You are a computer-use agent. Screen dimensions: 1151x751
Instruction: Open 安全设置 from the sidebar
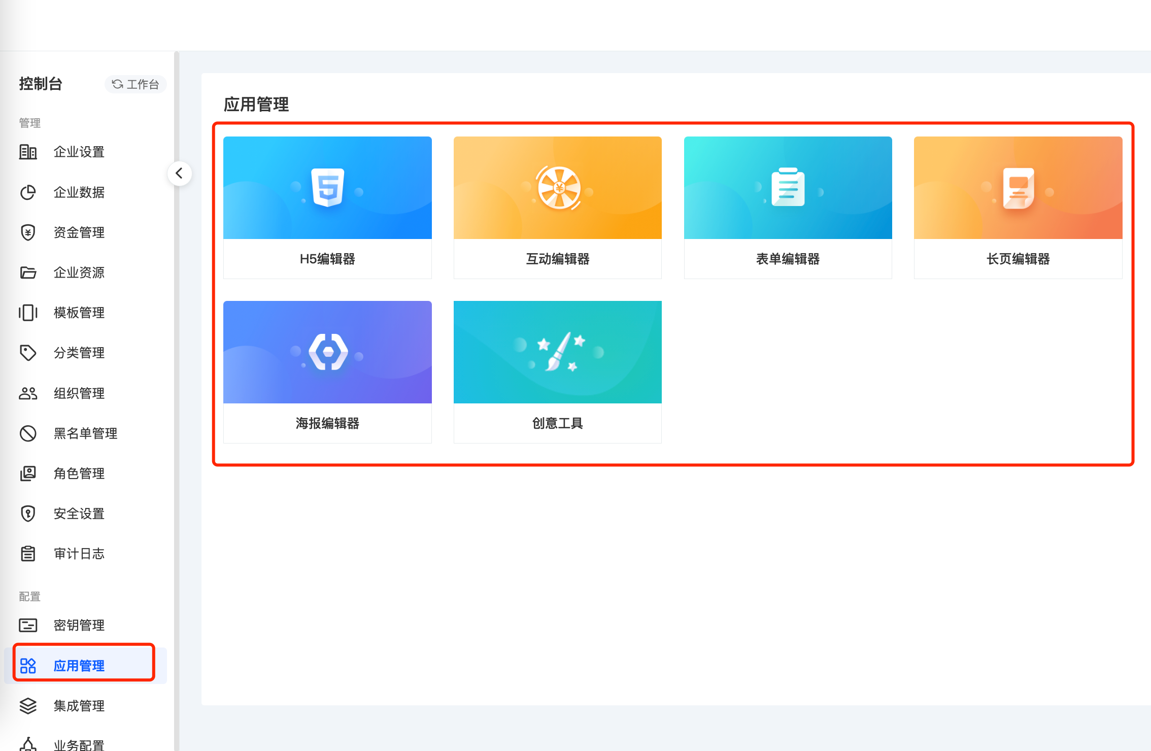[x=79, y=514]
